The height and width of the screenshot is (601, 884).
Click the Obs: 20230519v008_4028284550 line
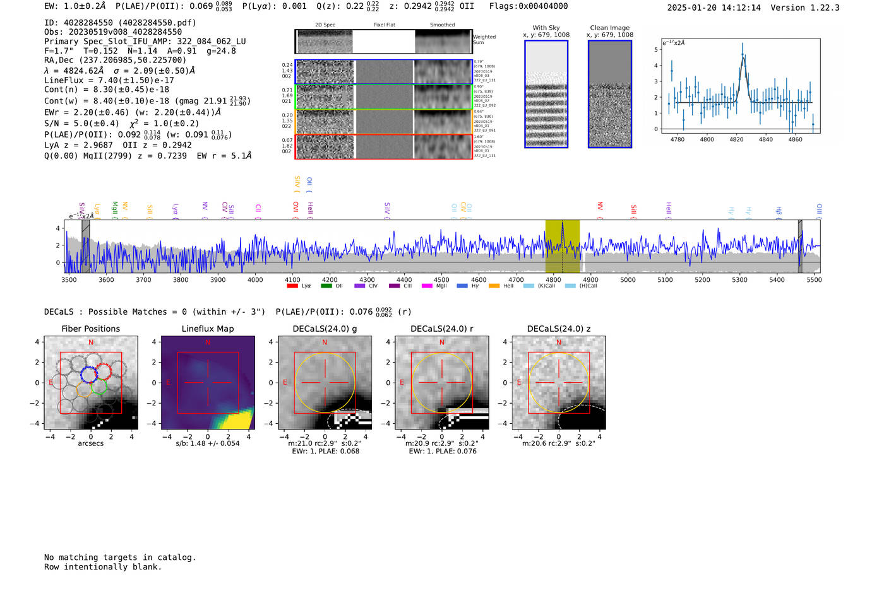[x=113, y=32]
